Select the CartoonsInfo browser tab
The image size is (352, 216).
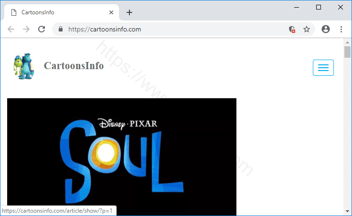(x=57, y=12)
